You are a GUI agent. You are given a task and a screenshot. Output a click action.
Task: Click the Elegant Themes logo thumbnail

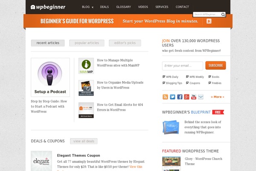[x=41, y=161]
